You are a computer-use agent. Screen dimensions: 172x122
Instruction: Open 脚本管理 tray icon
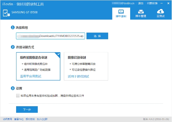coord(141,11)
